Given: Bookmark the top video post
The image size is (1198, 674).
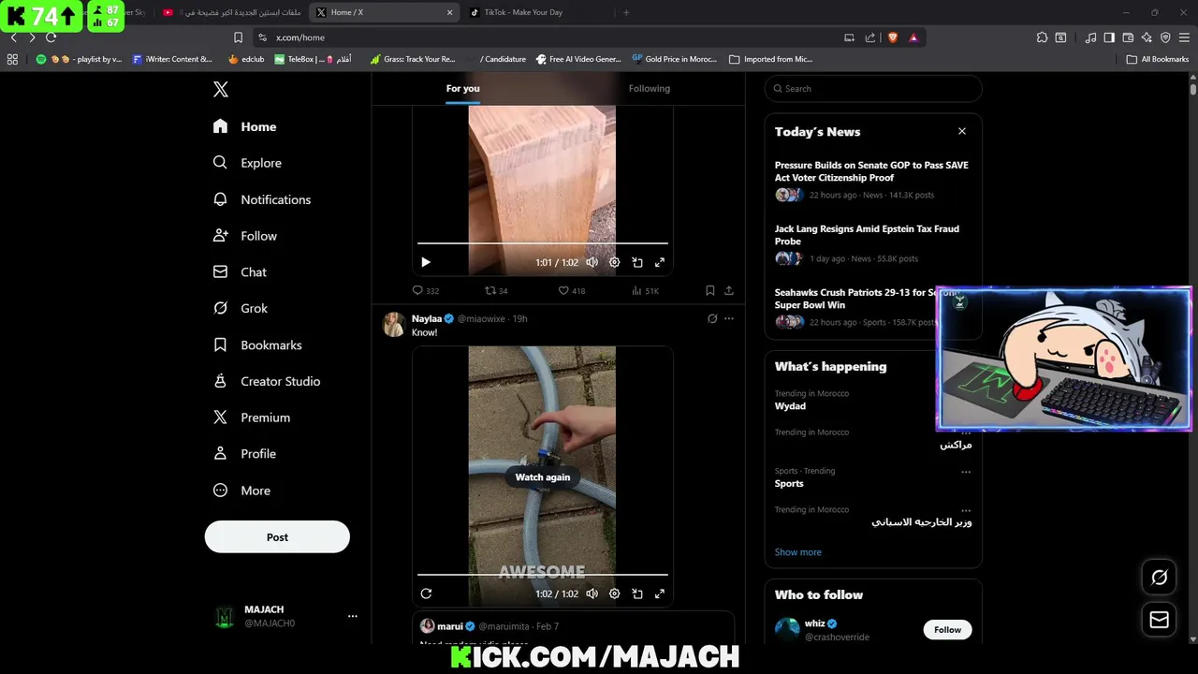Looking at the screenshot, I should pyautogui.click(x=709, y=290).
